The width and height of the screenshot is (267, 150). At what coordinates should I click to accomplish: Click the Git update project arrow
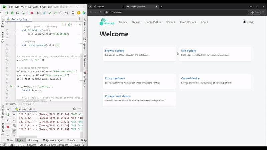[45, 13]
